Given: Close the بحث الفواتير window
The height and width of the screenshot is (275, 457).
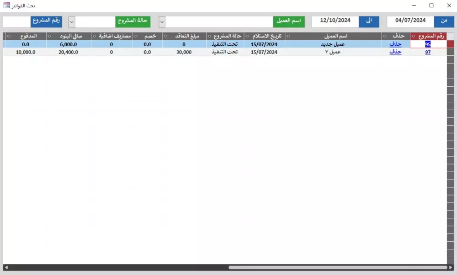Looking at the screenshot, I should point(449,5).
